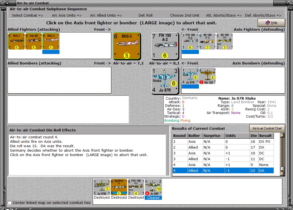
Task: Click the results table scroll down arrow
Action: tap(282, 173)
